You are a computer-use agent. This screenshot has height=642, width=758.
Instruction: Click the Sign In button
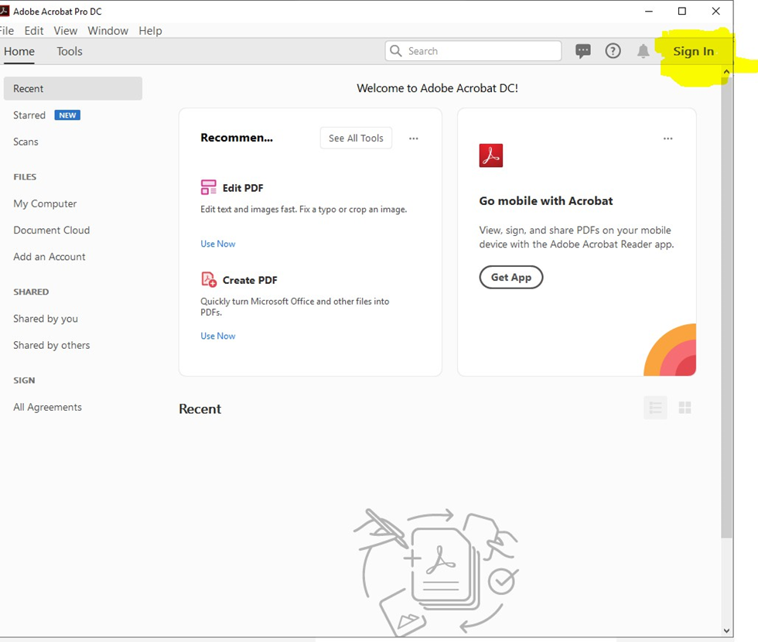coord(693,51)
